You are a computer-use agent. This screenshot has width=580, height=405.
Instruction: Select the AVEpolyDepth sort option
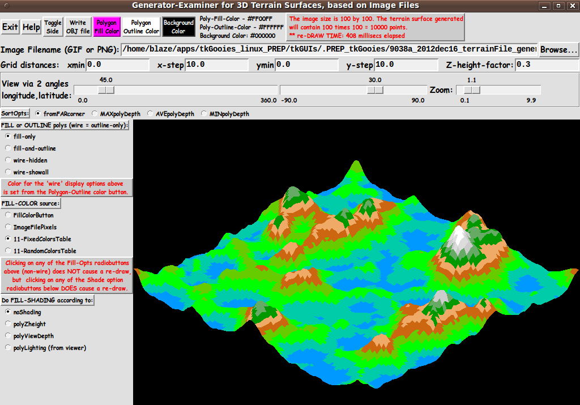(x=171, y=114)
